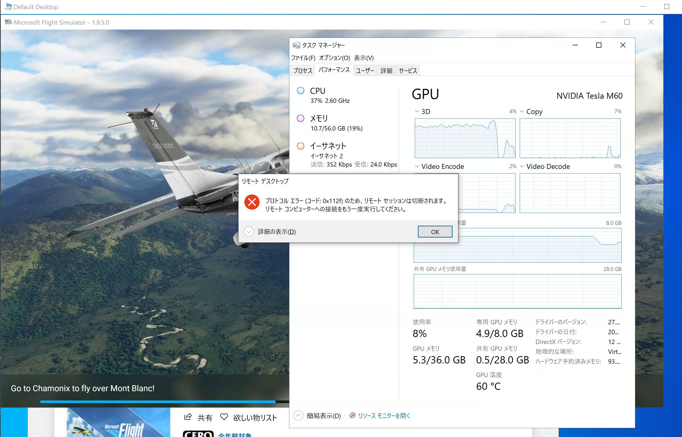Click the Default Desktop remote icon
The height and width of the screenshot is (437, 682).
click(x=8, y=6)
